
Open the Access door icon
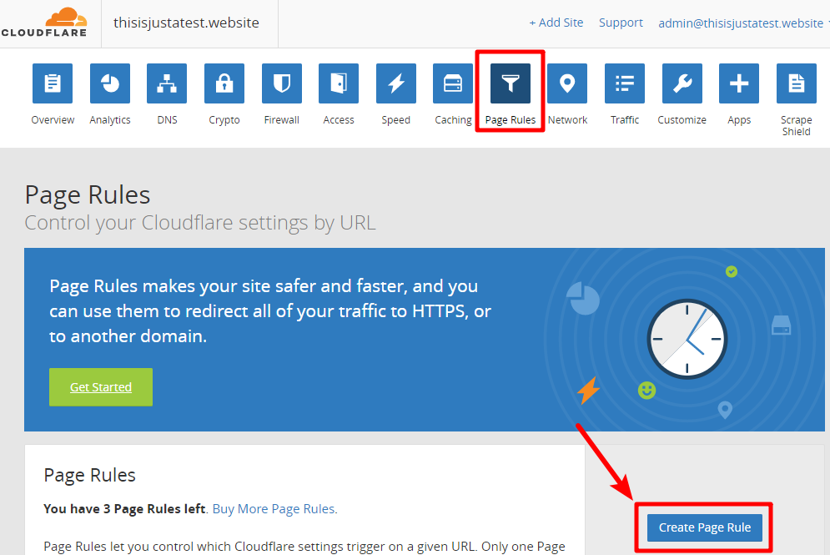[x=339, y=83]
